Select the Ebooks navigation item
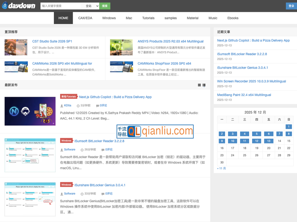Viewport: 297px width, 222px height. tap(233, 18)
